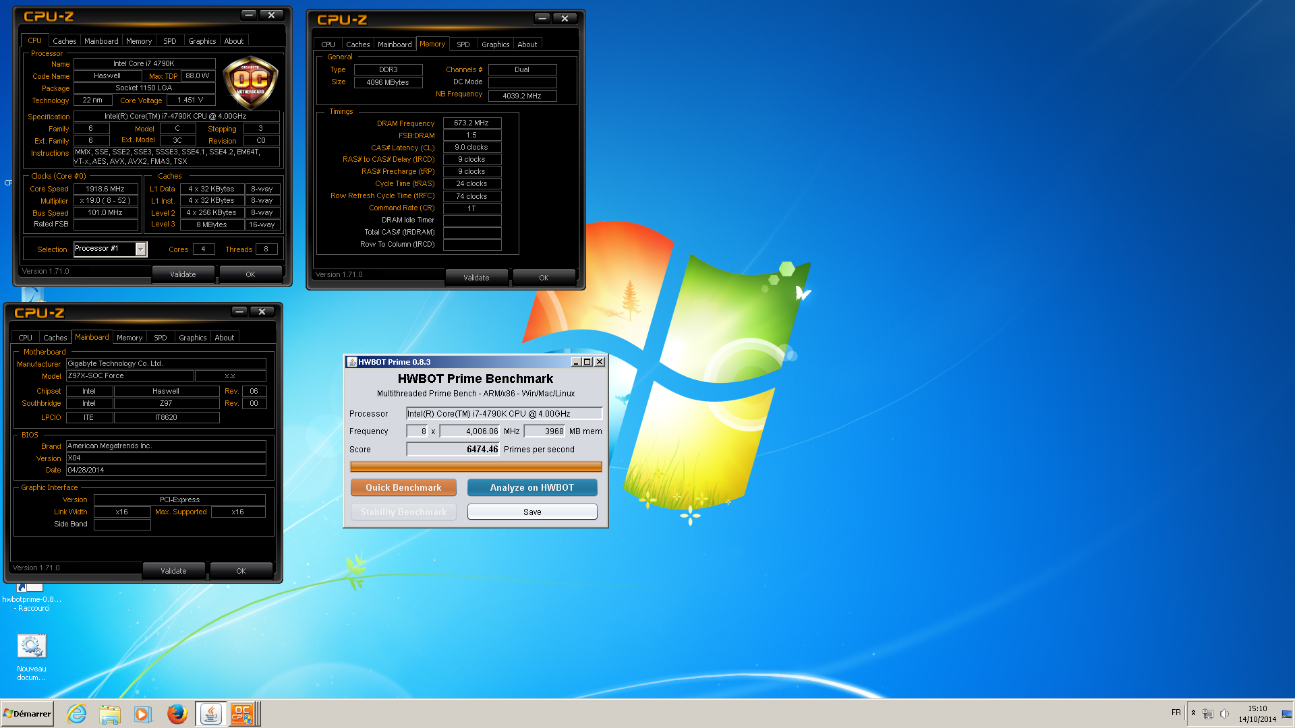Viewport: 1295px width, 728px height.
Task: Click Validate in the Mainboard window
Action: [173, 571]
